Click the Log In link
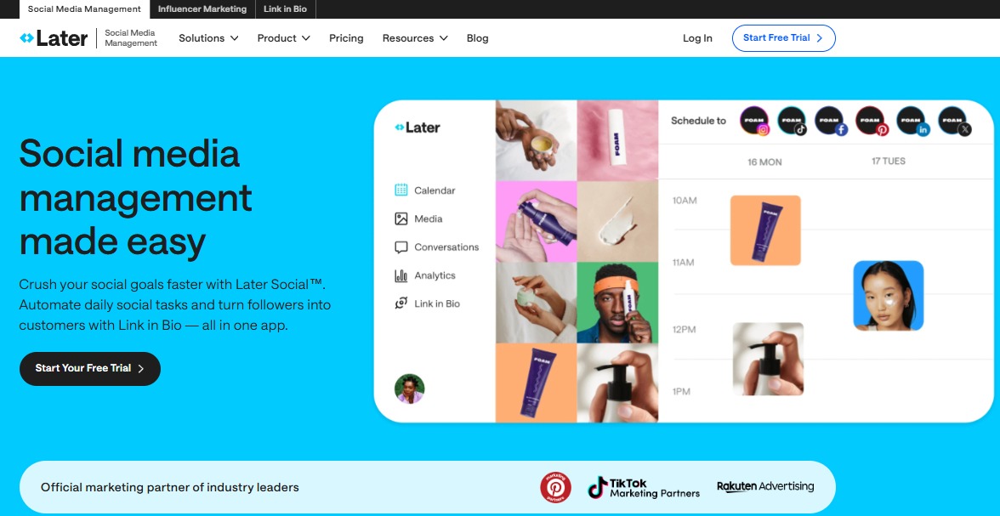Screen dimensions: 1000x516 (696, 38)
